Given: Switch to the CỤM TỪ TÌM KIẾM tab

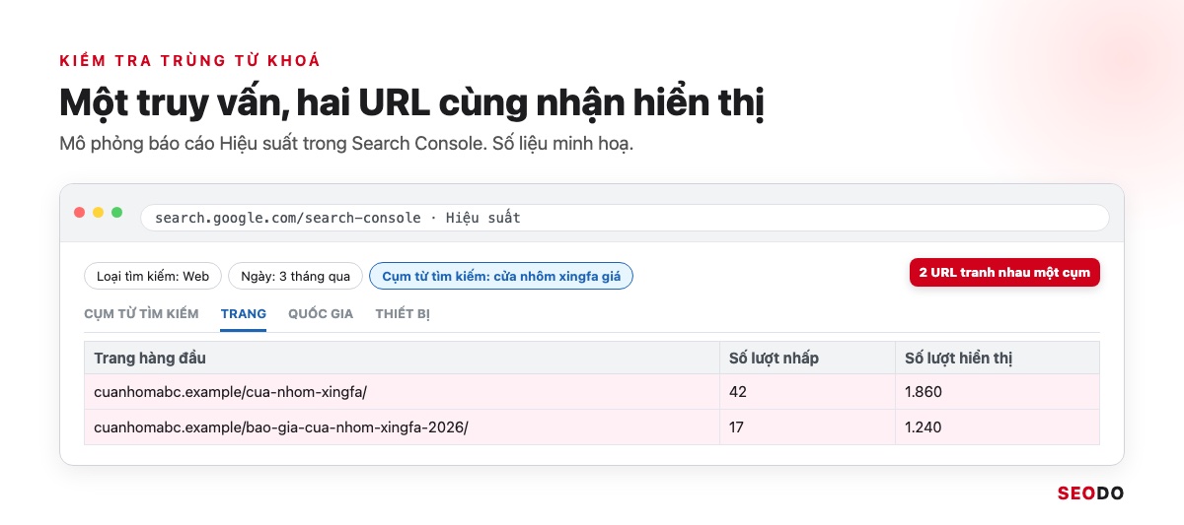Looking at the screenshot, I should (x=141, y=314).
